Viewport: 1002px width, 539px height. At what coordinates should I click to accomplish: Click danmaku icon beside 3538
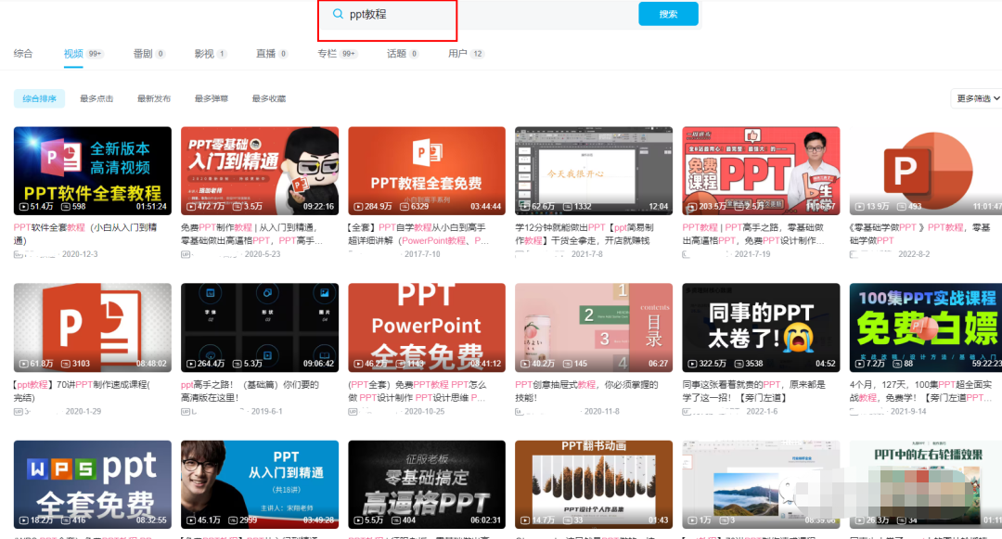tap(739, 364)
